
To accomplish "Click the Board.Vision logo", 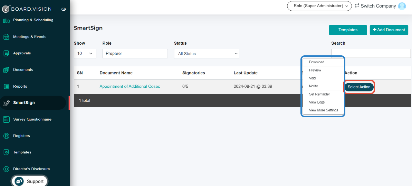I will [x=27, y=9].
